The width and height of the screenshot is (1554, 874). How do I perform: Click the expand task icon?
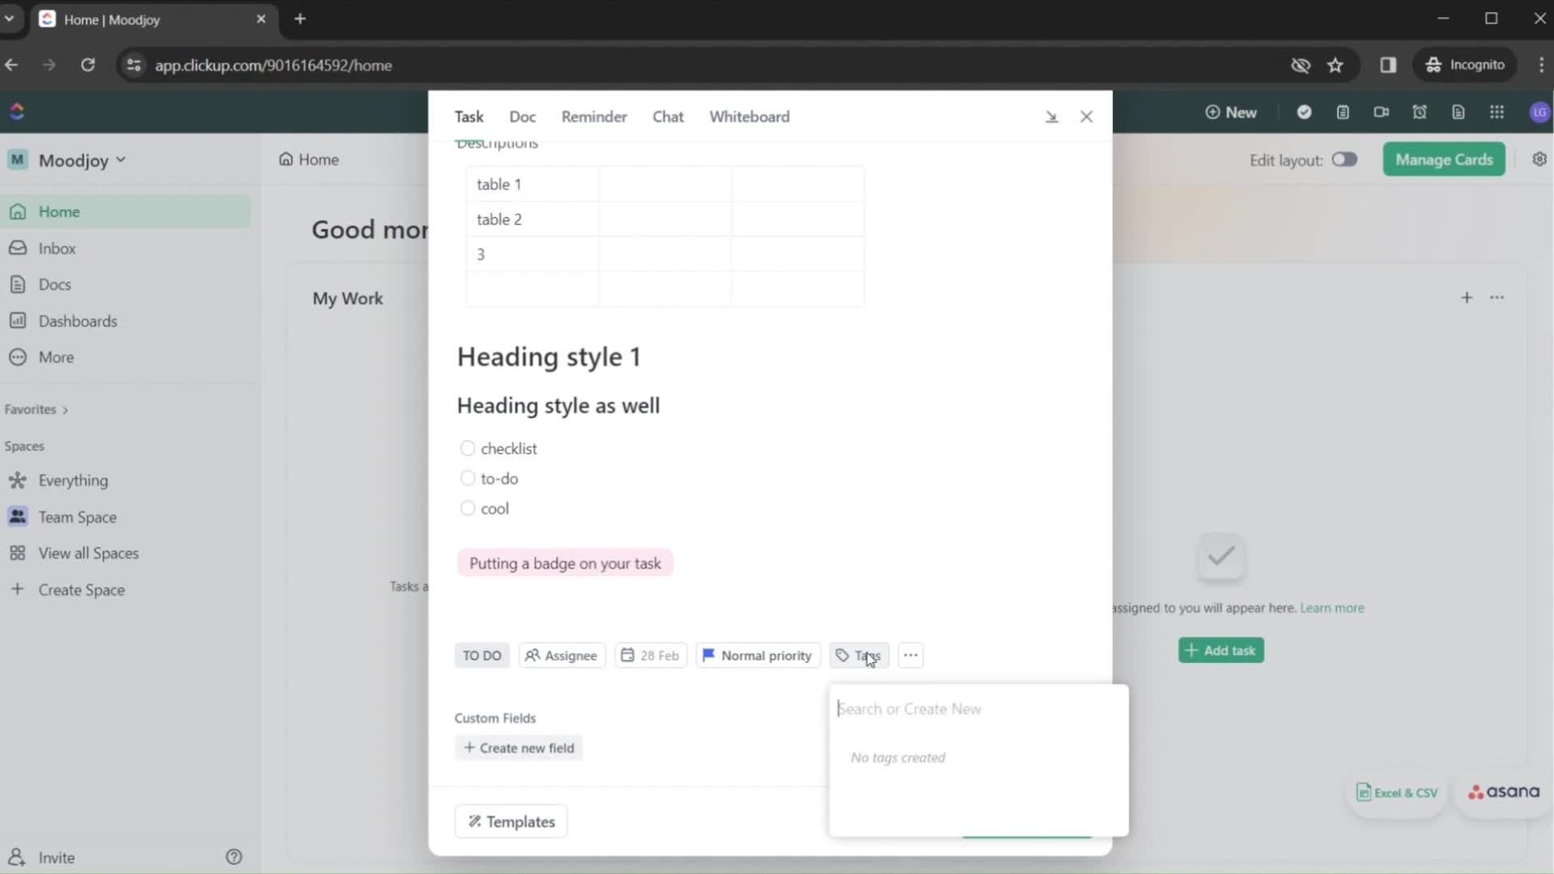tap(1051, 115)
